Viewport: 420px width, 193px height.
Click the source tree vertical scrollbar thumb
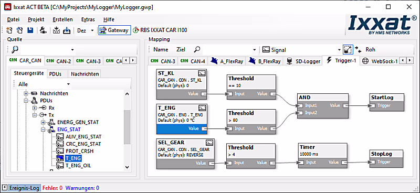click(127, 127)
